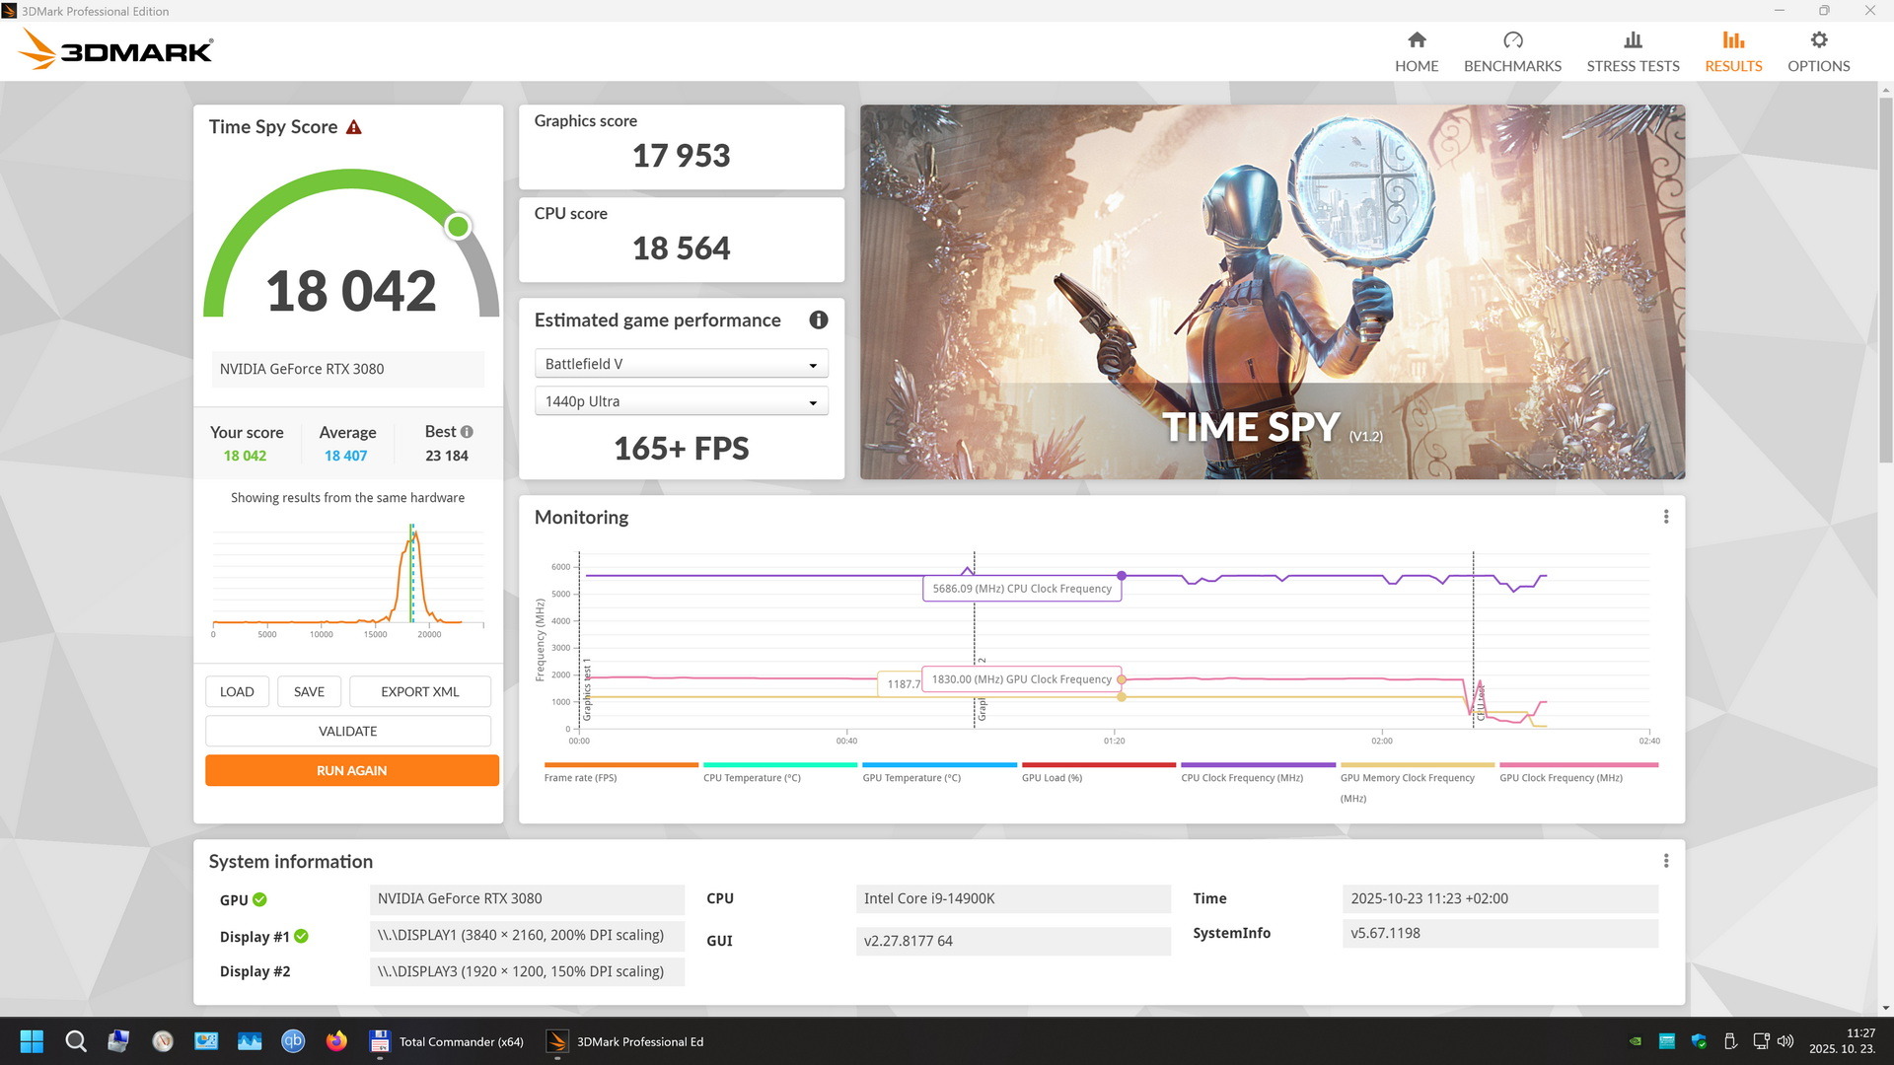The height and width of the screenshot is (1065, 1894).
Task: Toggle the Frame rate (FPS) legend series
Action: 580,778
